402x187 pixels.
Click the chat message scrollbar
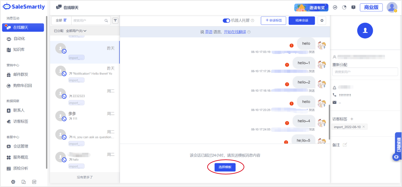click(x=329, y=122)
